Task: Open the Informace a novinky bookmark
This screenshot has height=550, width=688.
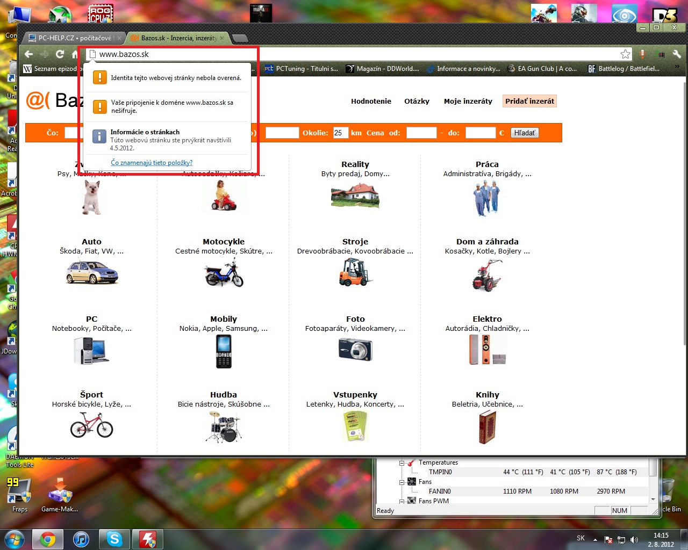Action: point(463,69)
